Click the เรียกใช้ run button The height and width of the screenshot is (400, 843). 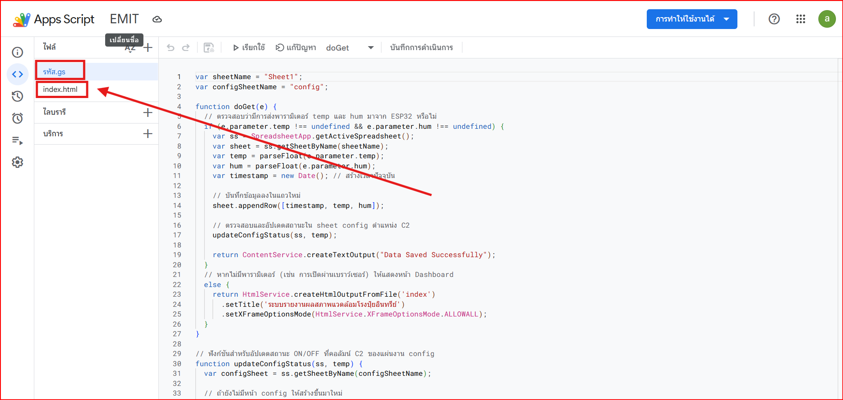249,47
